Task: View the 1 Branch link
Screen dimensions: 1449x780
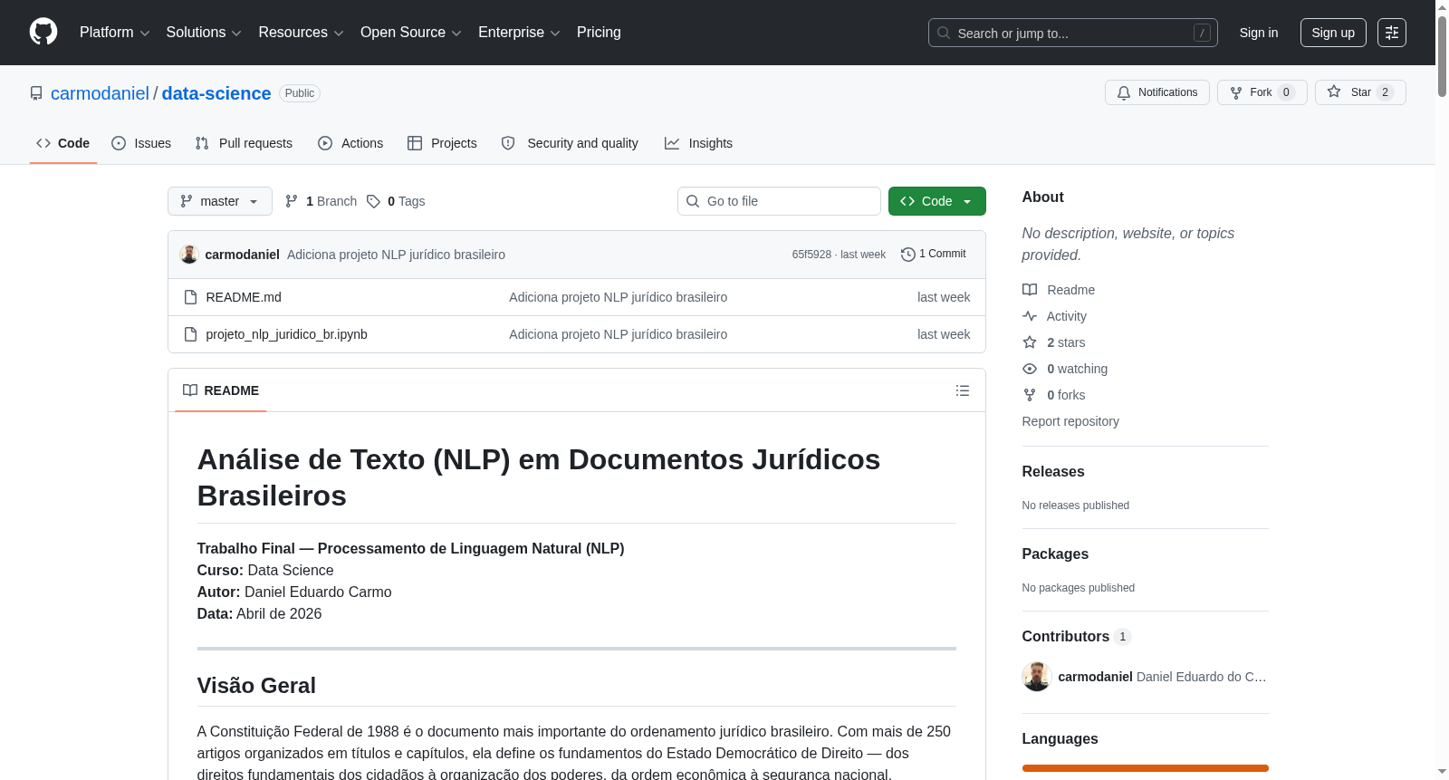Action: (321, 201)
